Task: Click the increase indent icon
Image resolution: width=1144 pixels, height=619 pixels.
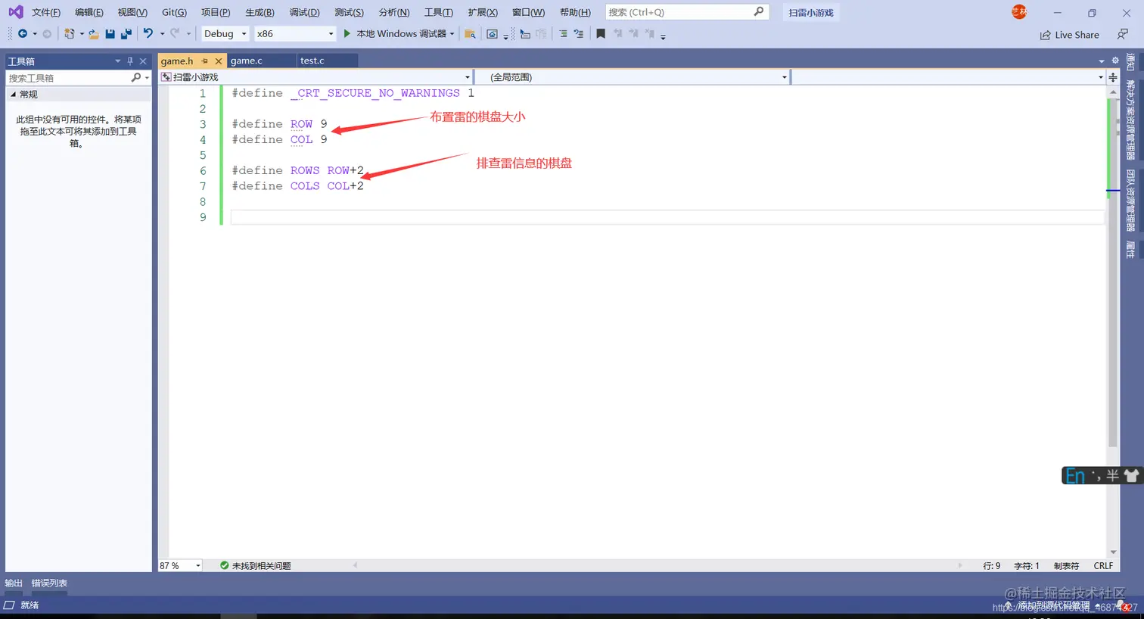Action: (x=579, y=33)
